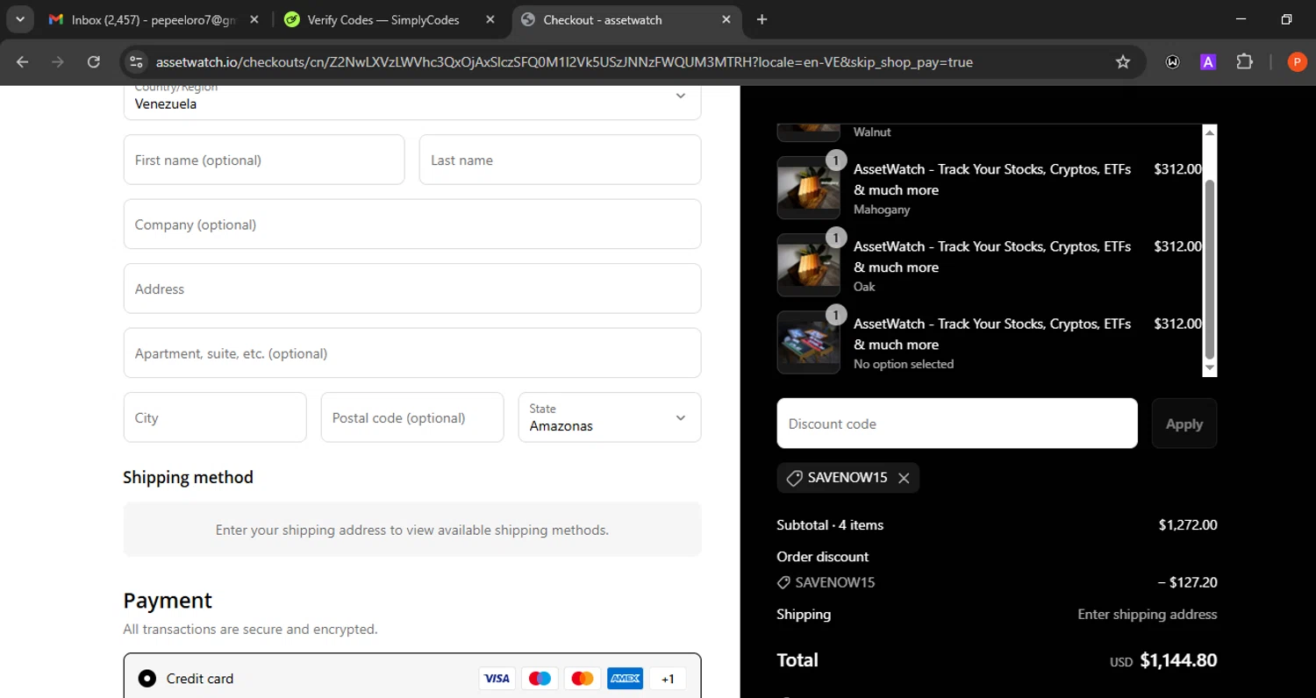The image size is (1316, 698).
Task: Focus the Address field
Action: click(412, 288)
